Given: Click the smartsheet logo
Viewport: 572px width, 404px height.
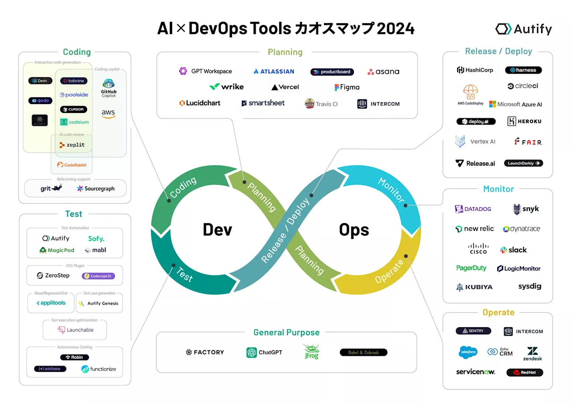Looking at the screenshot, I should 263,103.
